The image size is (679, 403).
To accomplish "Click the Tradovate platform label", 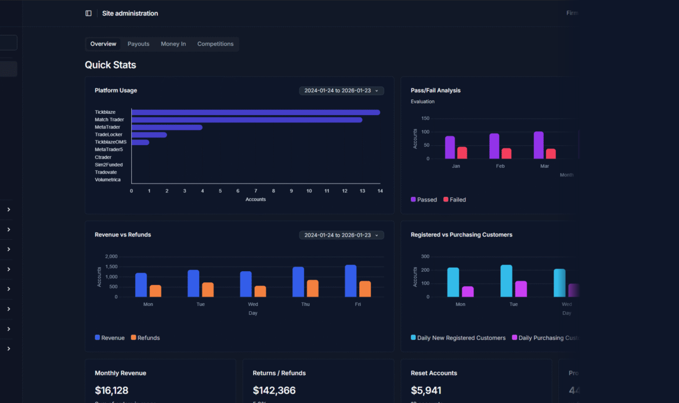I will coord(106,172).
